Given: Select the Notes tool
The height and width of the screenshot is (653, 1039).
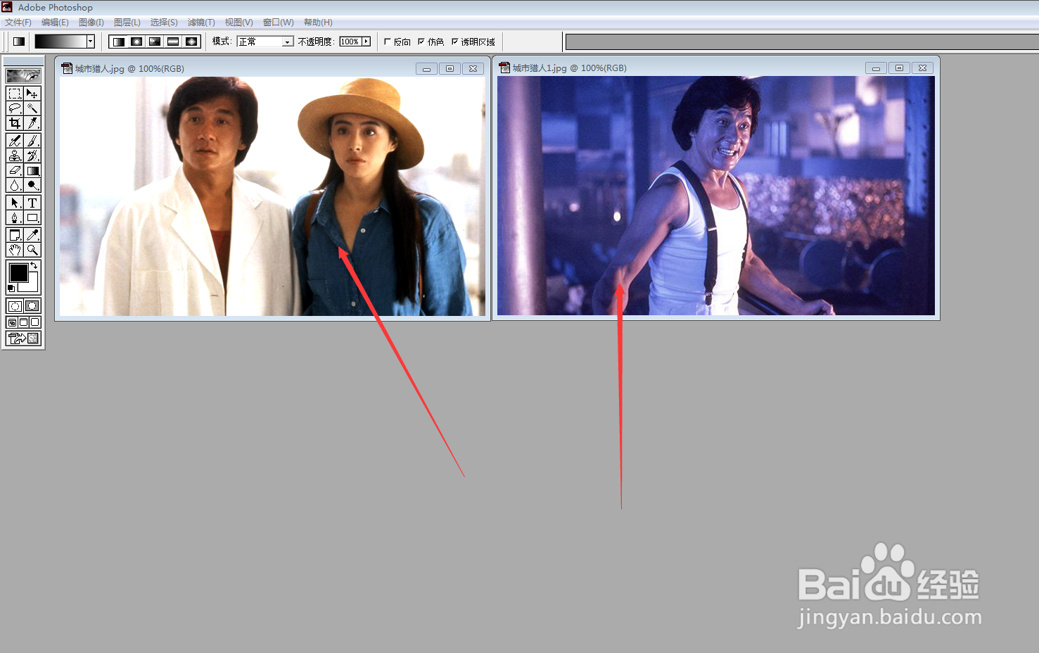Looking at the screenshot, I should [14, 235].
